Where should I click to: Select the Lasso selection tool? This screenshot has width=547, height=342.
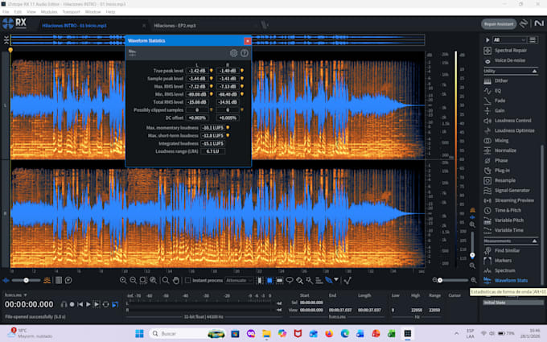click(x=290, y=280)
